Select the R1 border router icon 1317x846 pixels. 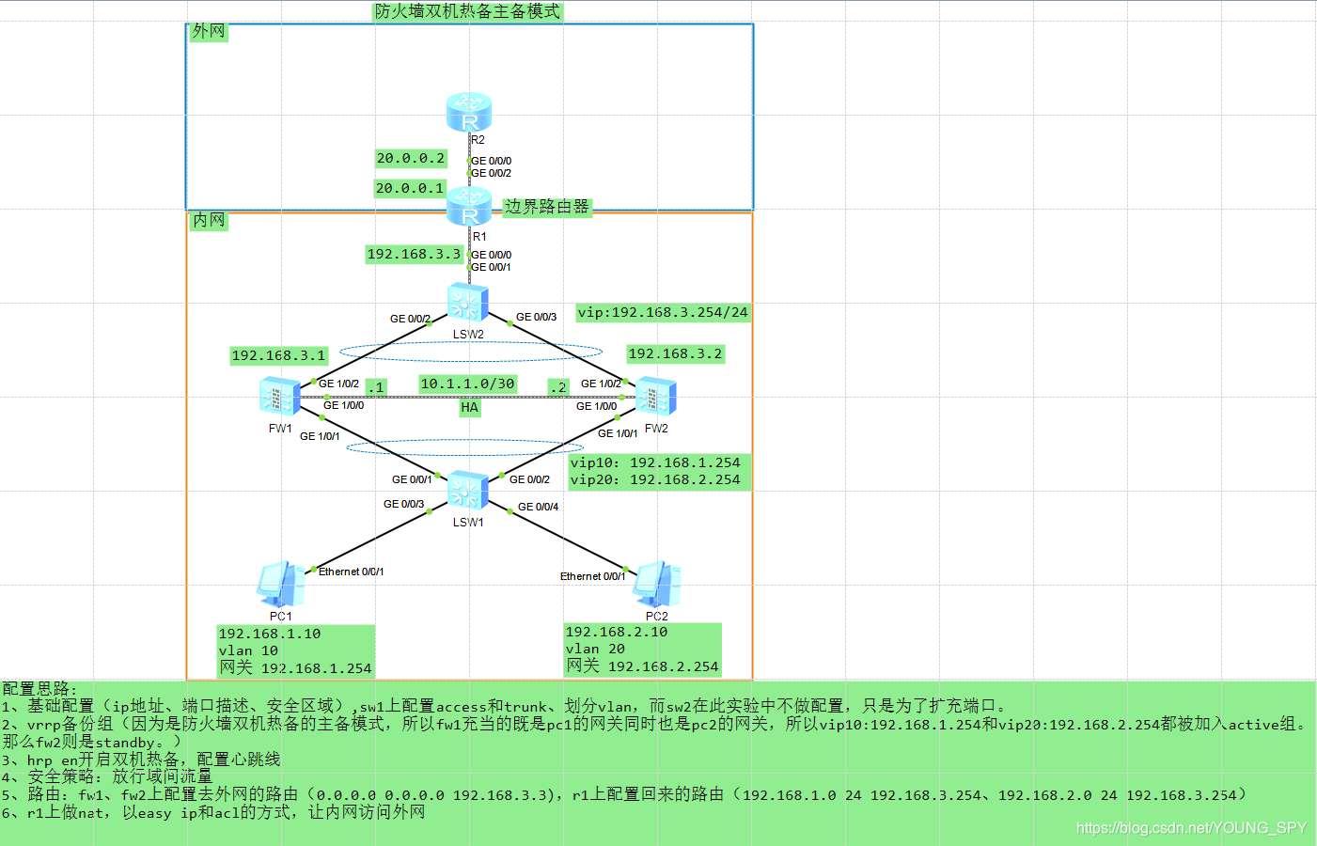click(468, 207)
